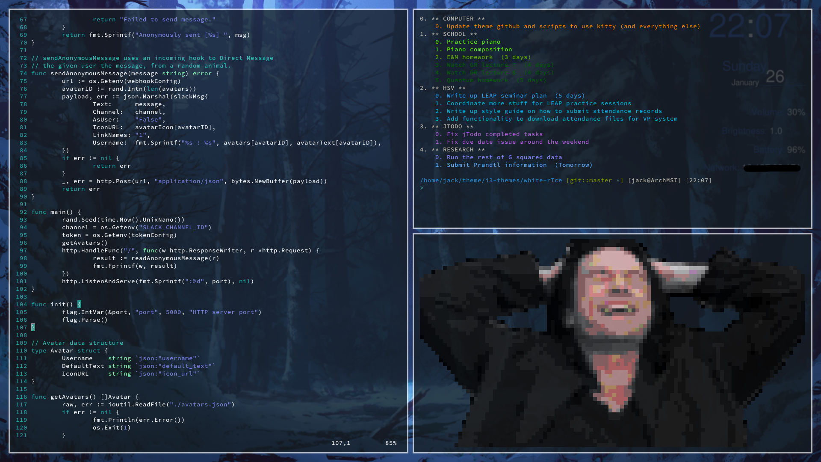Click the Volume 30% indicator
Viewport: 821px width, 462px height.
pos(779,113)
